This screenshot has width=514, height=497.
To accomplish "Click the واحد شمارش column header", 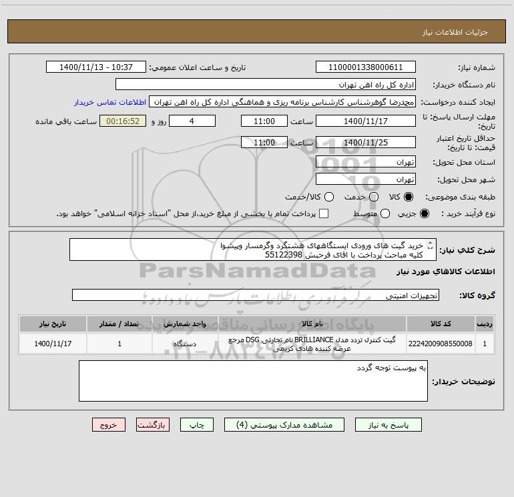I will [x=185, y=324].
